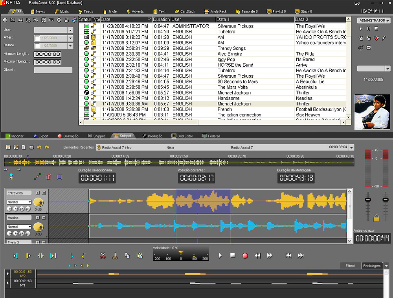Image resolution: width=393 pixels, height=298 pixels.
Task: Click the globe filter icon
Action: (74, 20)
